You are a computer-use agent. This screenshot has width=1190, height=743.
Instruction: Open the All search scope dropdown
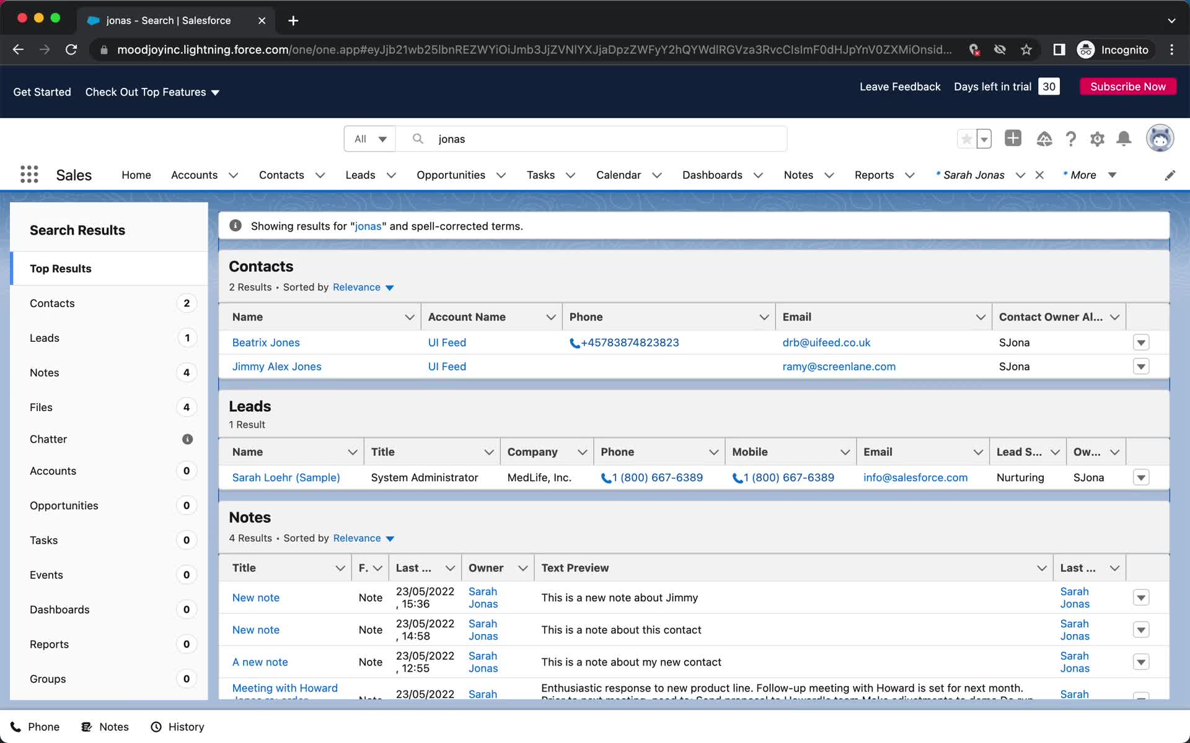[370, 139]
